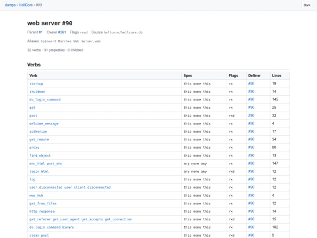Screen dimensions: 317x238
Task: Click the Verbs section heading
Action: pos(34,65)
